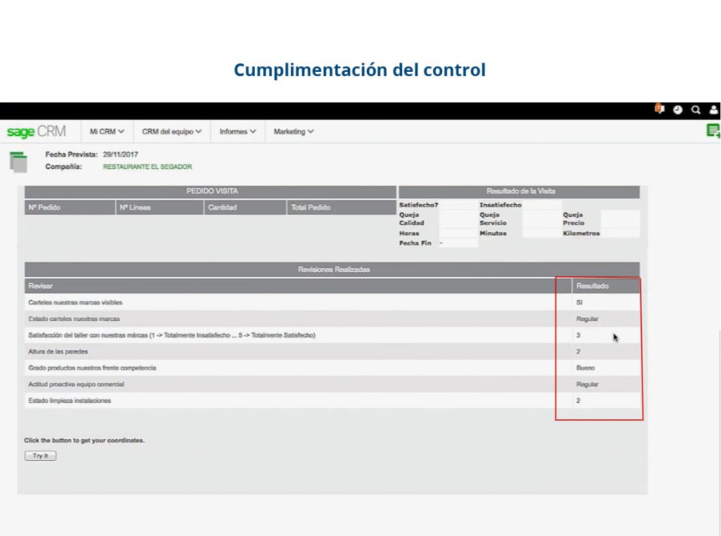Expand the Informes menu
This screenshot has height=536, width=721.
[237, 131]
